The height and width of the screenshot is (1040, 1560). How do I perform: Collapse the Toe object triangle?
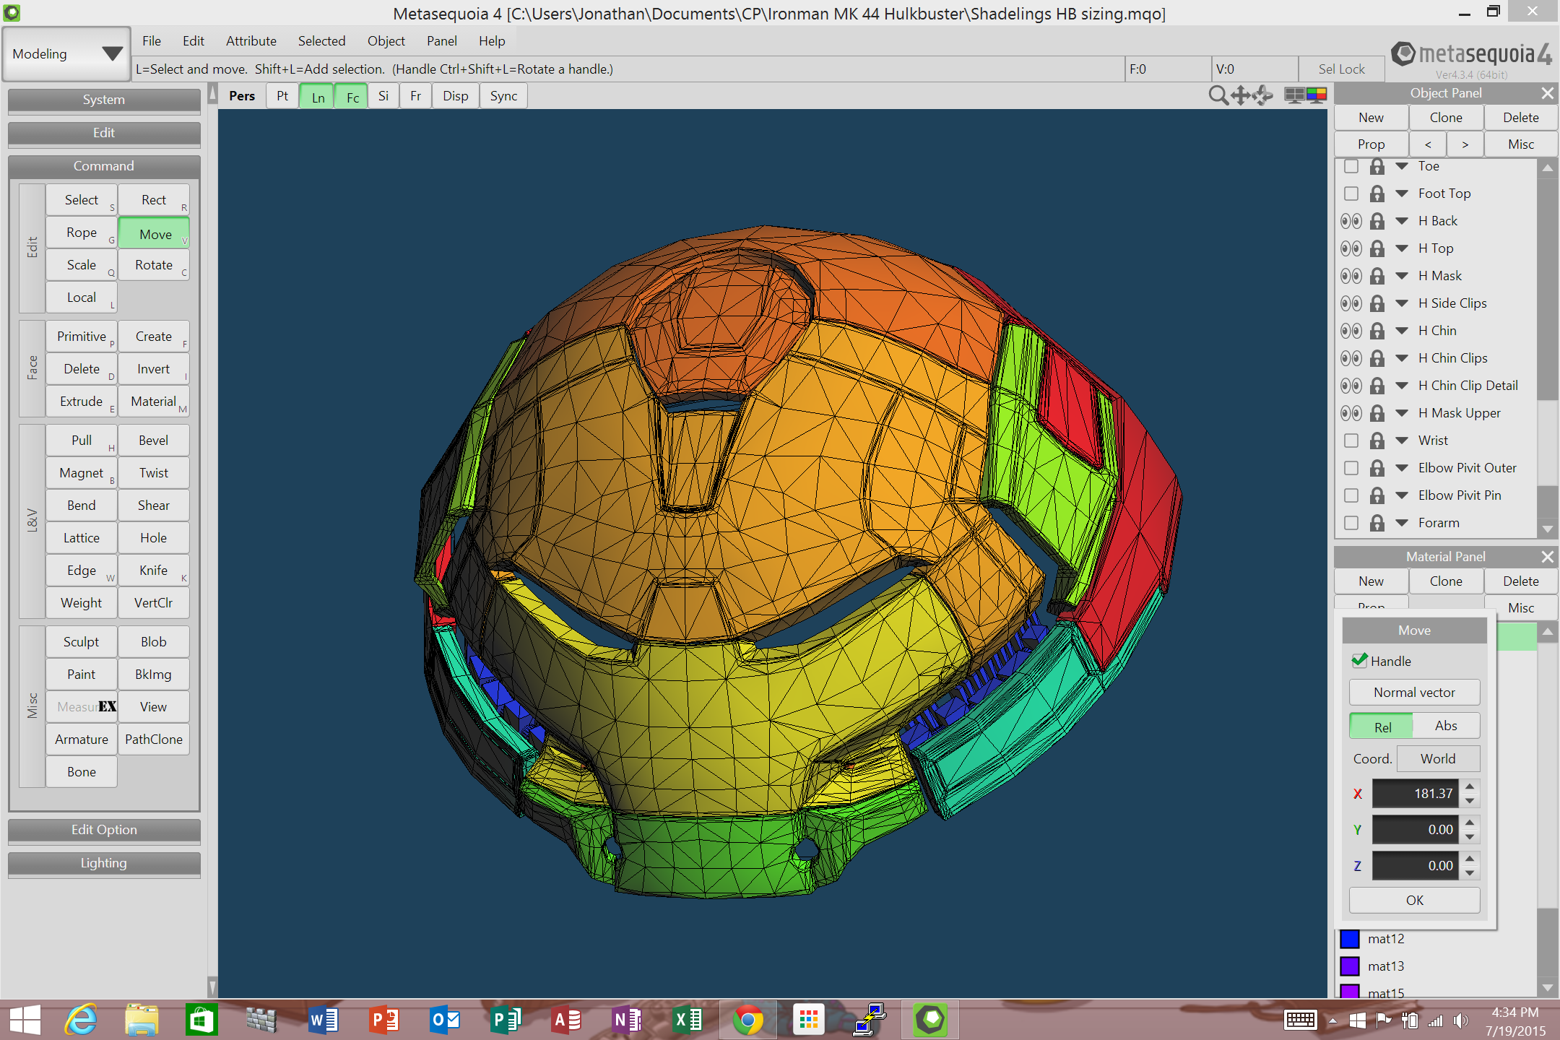pyautogui.click(x=1402, y=166)
